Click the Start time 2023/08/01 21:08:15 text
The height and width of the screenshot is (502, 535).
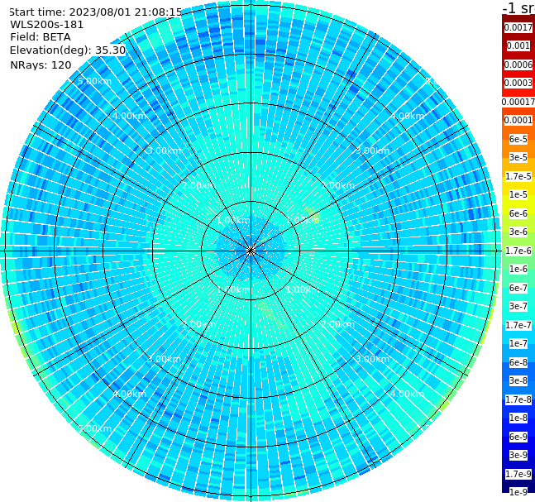click(x=96, y=12)
